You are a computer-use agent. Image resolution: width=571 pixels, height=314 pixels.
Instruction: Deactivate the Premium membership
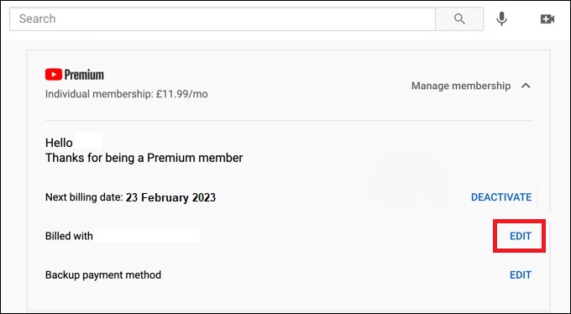501,197
